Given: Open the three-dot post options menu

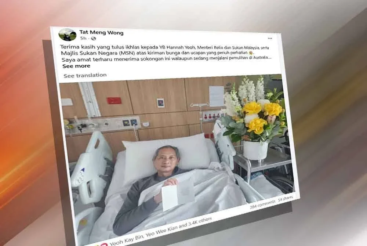Looking at the screenshot, I should [270, 38].
